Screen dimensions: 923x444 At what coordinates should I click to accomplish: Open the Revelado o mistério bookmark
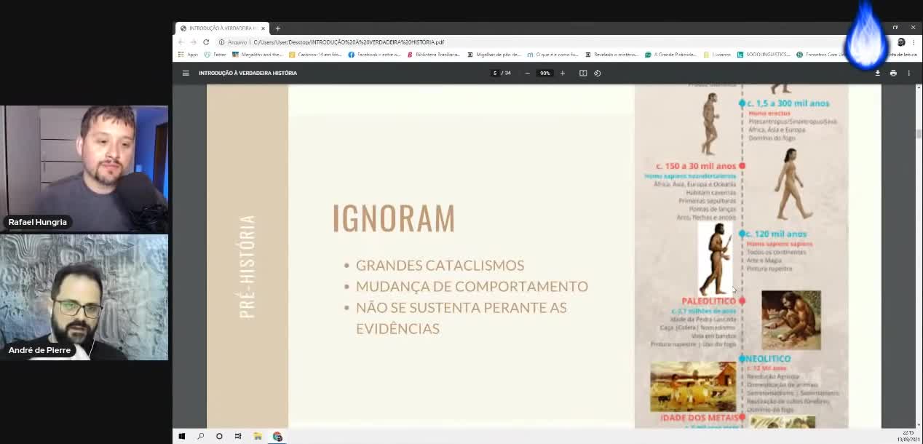coord(612,55)
